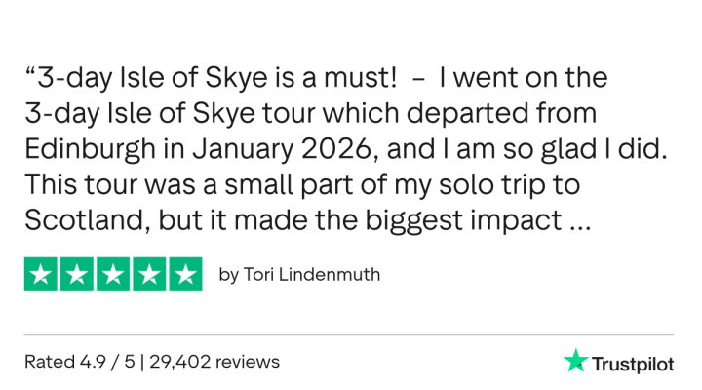Expand the truncated review via the ellipsis
The height and width of the screenshot is (390, 702).
[578, 220]
